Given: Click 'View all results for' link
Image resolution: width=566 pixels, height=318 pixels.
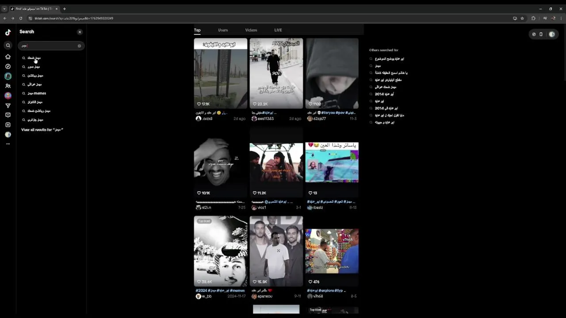Looking at the screenshot, I should [x=42, y=130].
